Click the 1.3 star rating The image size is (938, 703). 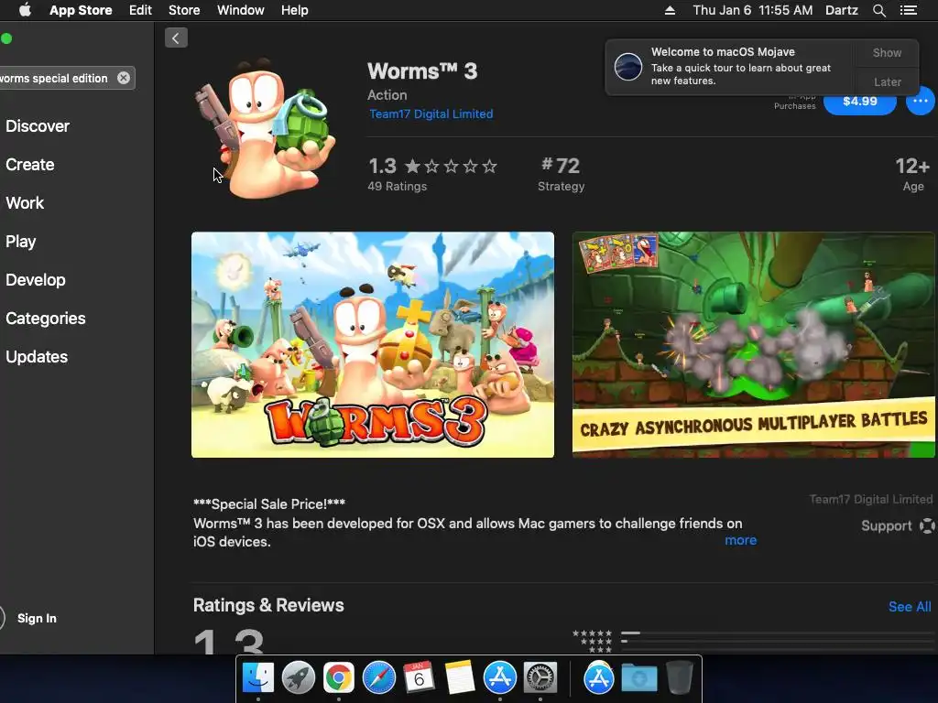[x=432, y=166]
